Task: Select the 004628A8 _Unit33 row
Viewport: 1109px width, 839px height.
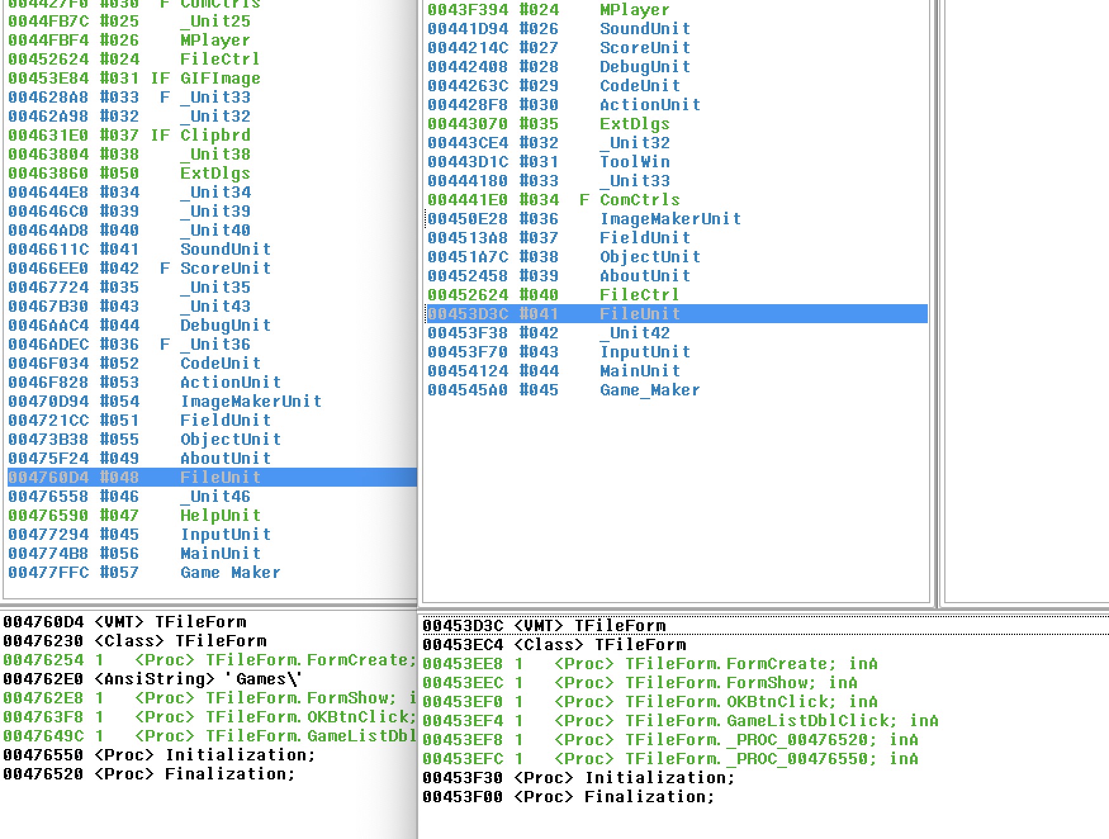Action: pos(212,97)
